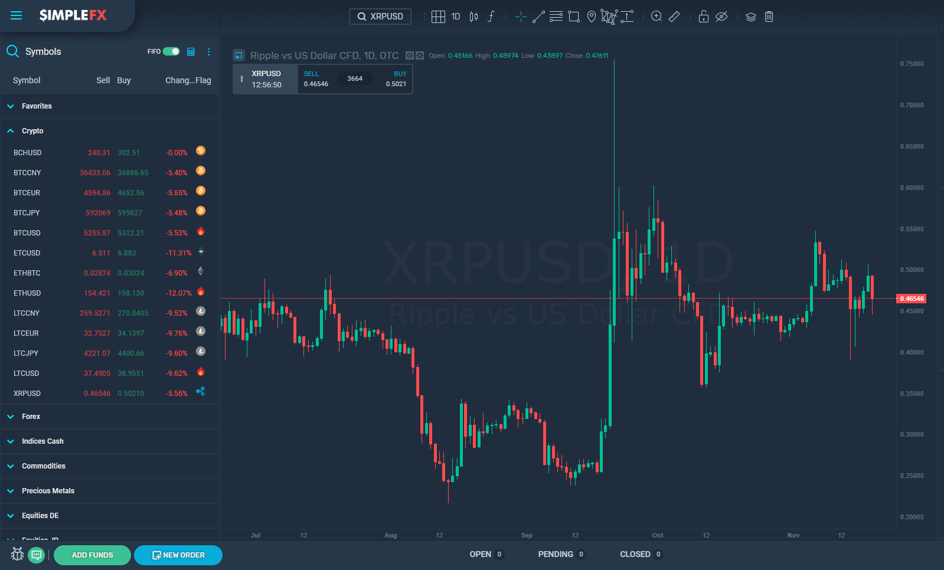Select the ruler measure tool
The width and height of the screenshot is (944, 570).
(x=674, y=17)
